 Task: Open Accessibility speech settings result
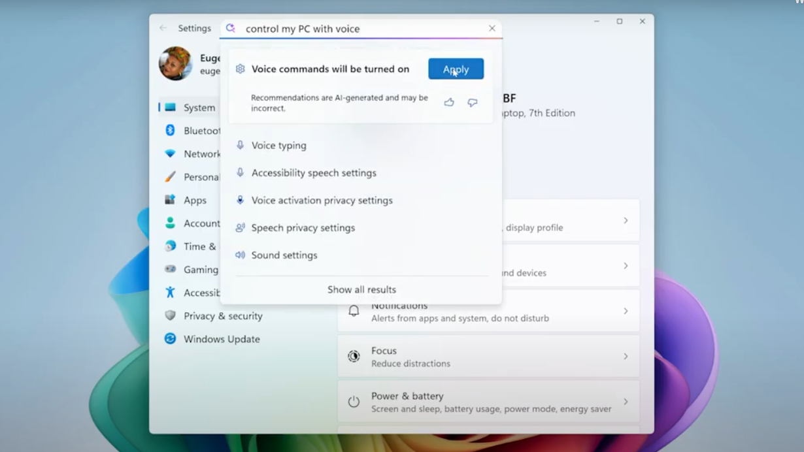click(314, 173)
